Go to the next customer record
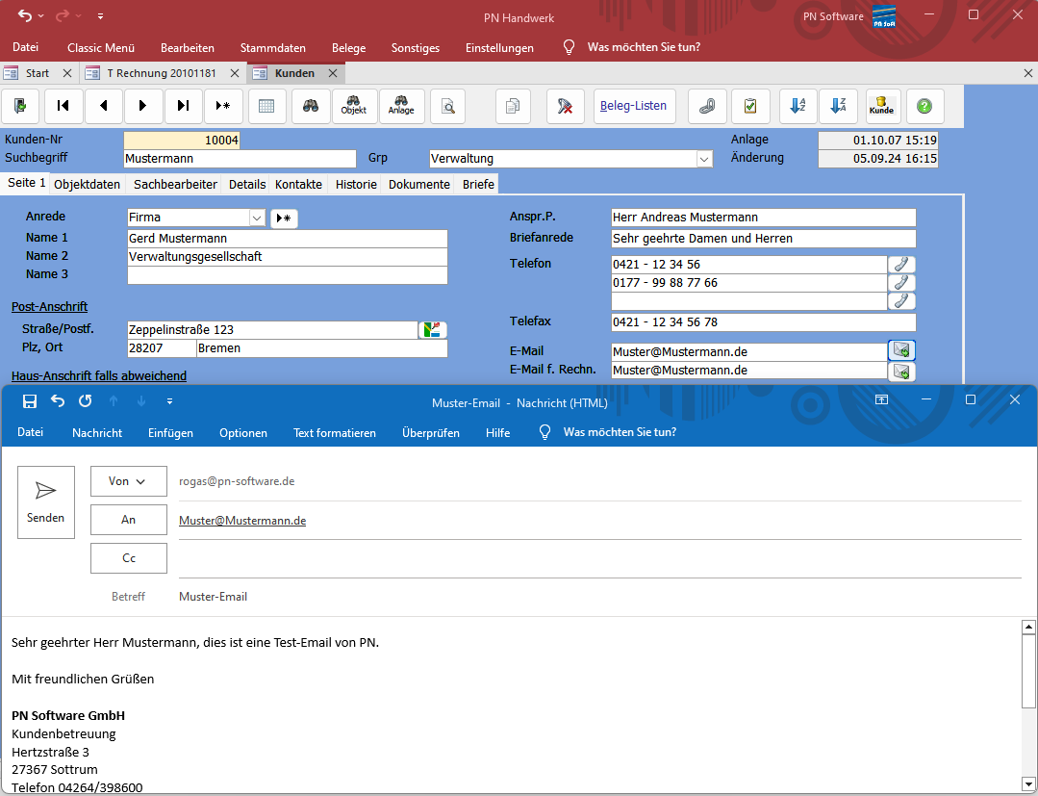 coord(143,106)
